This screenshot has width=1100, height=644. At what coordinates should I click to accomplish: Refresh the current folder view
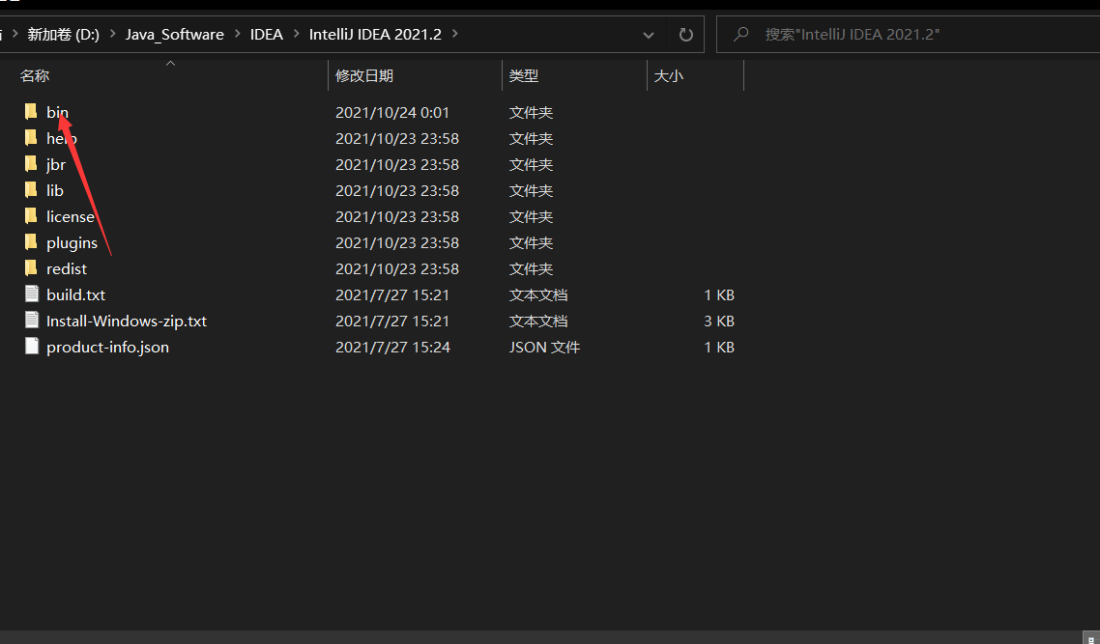pos(685,35)
